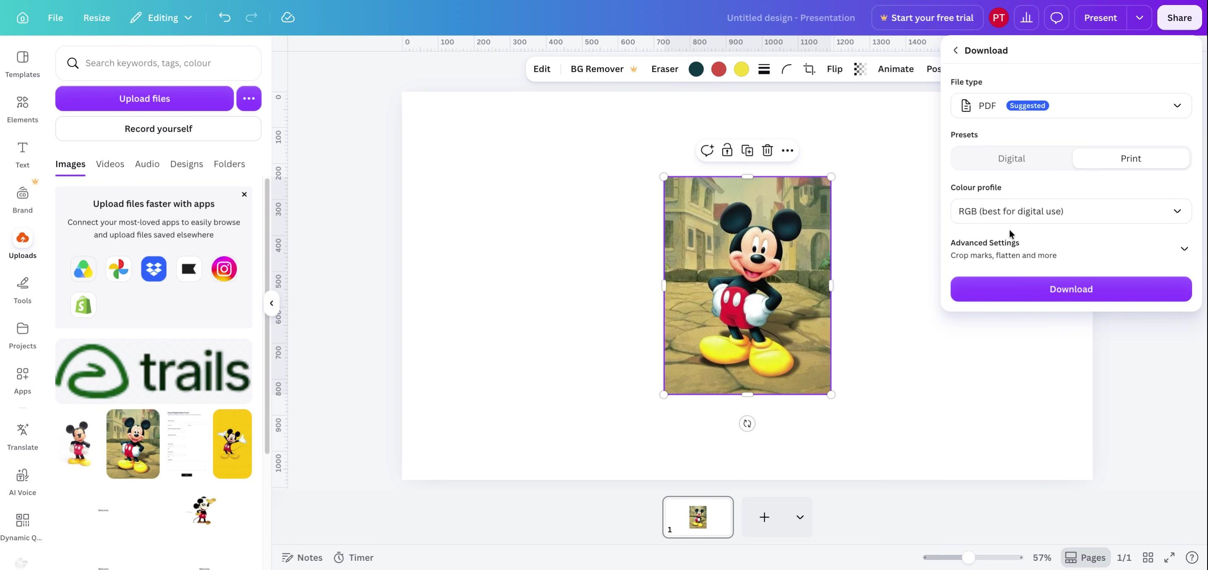Click Record yourself button
1208x570 pixels.
pyautogui.click(x=159, y=129)
